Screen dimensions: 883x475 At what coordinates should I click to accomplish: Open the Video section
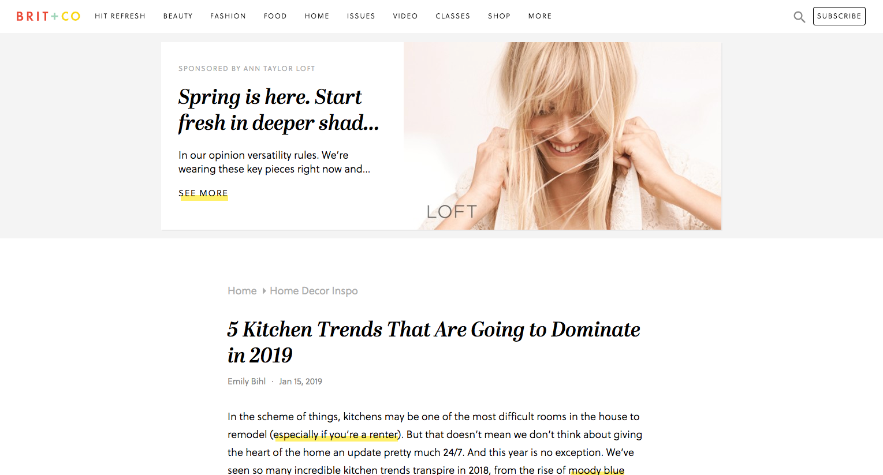pos(405,16)
